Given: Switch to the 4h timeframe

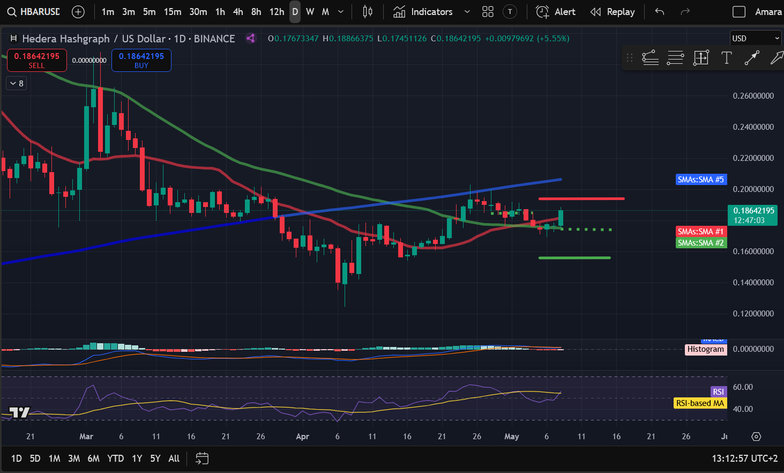Looking at the screenshot, I should [238, 12].
